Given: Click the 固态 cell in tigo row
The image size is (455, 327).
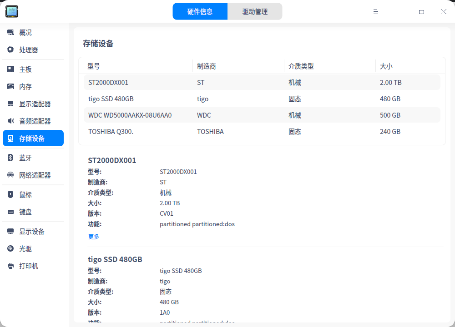Looking at the screenshot, I should [x=294, y=99].
